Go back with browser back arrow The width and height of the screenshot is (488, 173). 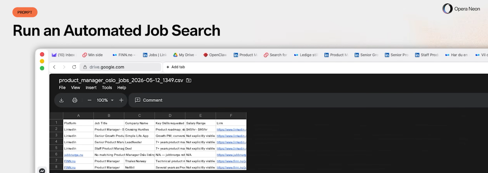coord(54,67)
